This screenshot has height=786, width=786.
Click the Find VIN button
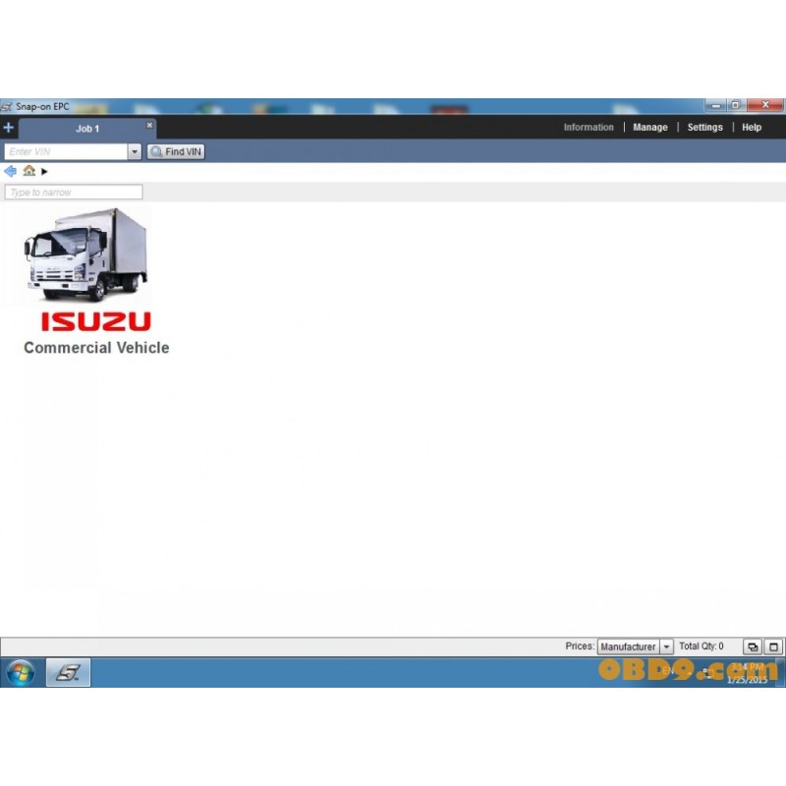[176, 151]
